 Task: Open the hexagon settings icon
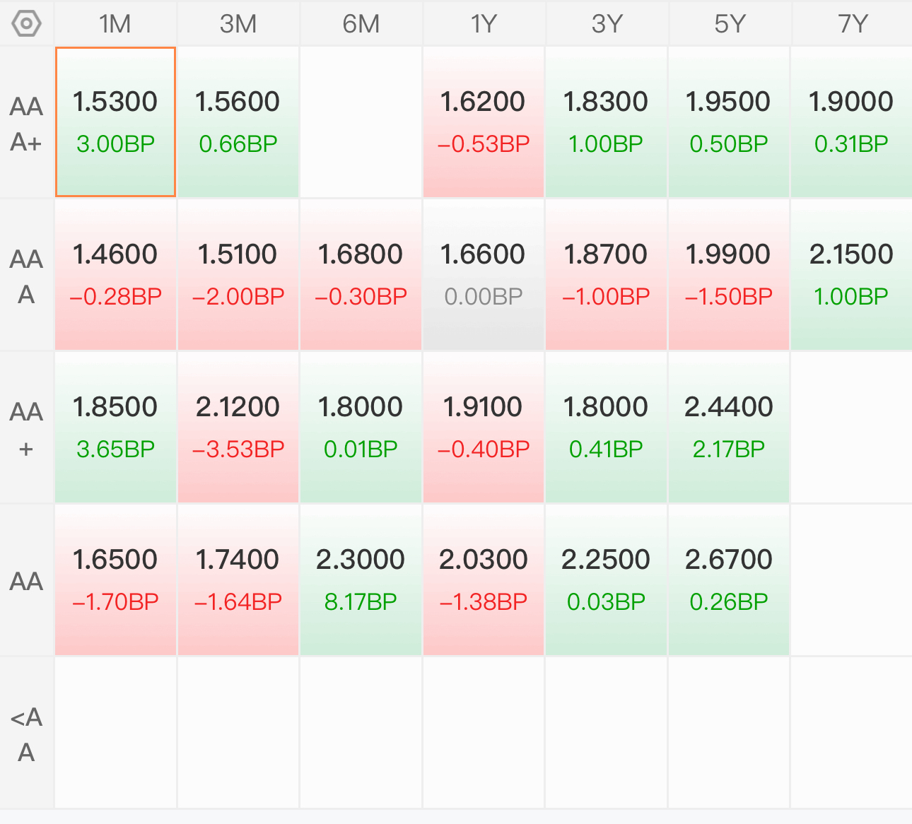tap(27, 24)
